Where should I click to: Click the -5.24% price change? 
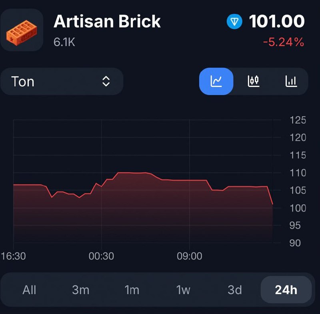pyautogui.click(x=283, y=42)
